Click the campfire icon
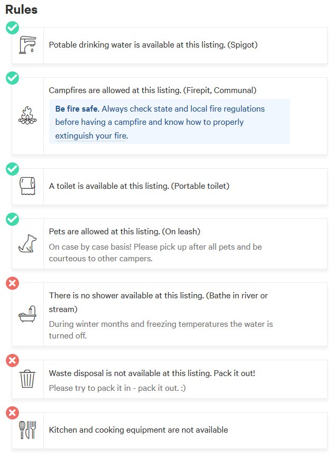The width and height of the screenshot is (334, 457). (27, 116)
